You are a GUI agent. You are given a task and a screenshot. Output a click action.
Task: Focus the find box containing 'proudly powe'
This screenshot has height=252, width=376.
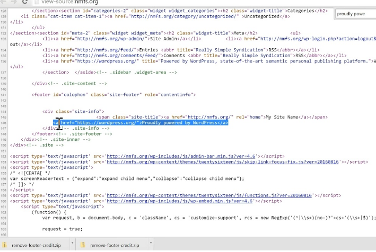(356, 14)
